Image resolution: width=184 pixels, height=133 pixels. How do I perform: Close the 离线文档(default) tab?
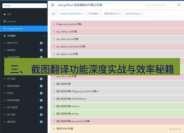coord(120,14)
